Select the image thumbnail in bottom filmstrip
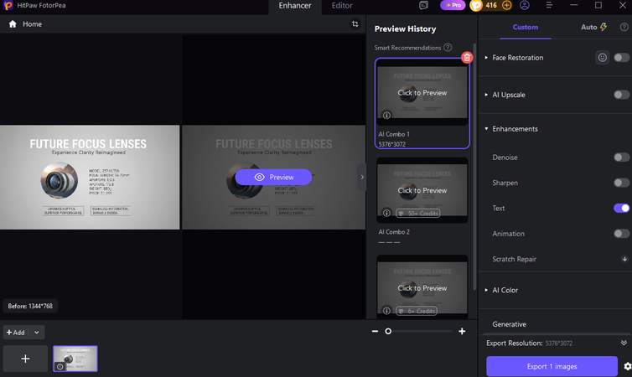The width and height of the screenshot is (632, 377). [75, 359]
